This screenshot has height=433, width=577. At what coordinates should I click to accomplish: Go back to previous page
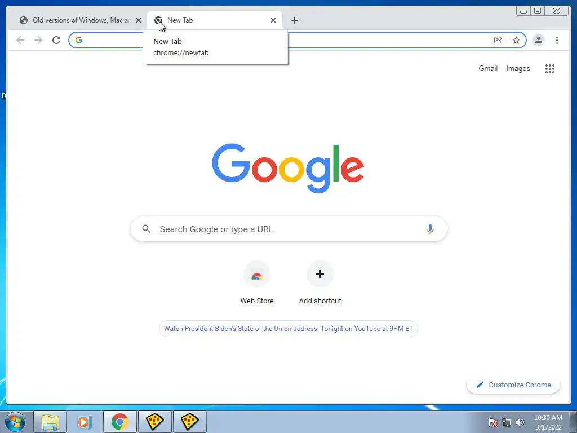20,40
